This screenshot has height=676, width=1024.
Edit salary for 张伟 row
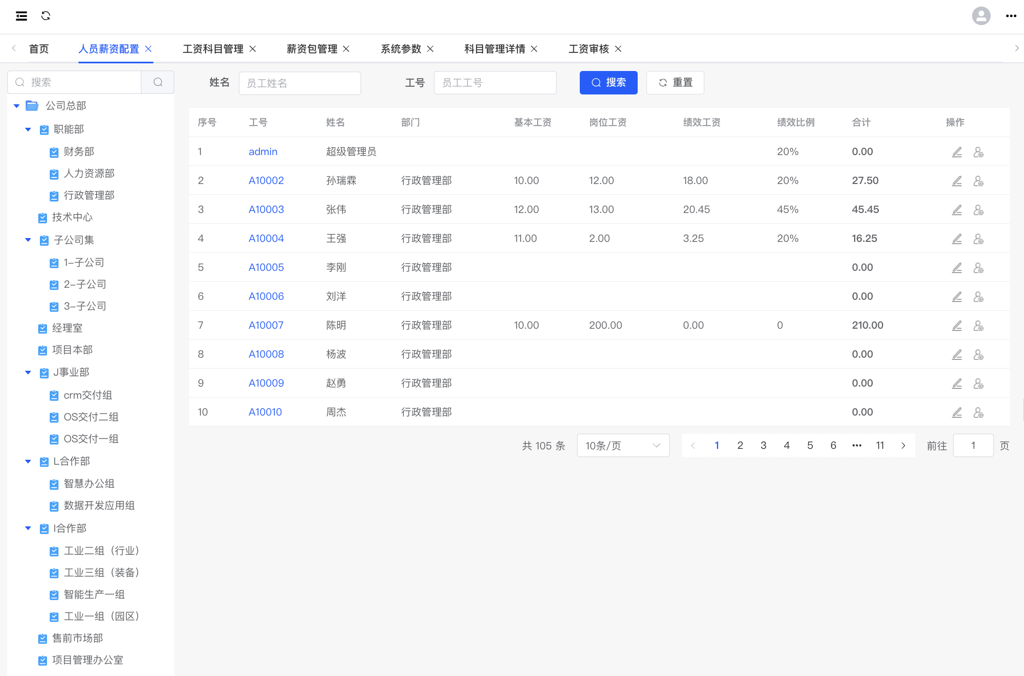tap(957, 210)
